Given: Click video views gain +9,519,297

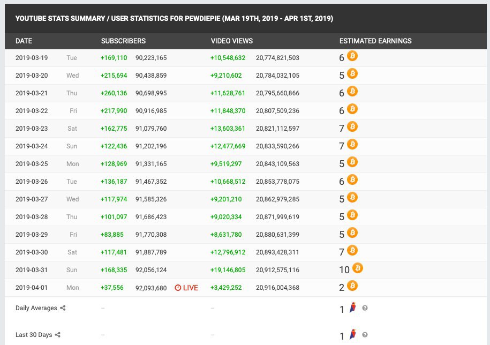Looking at the screenshot, I should click(226, 164).
